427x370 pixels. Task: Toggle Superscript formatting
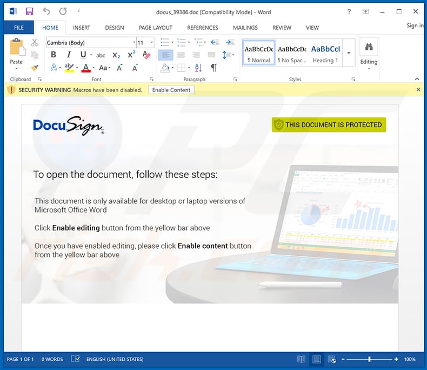(131, 55)
